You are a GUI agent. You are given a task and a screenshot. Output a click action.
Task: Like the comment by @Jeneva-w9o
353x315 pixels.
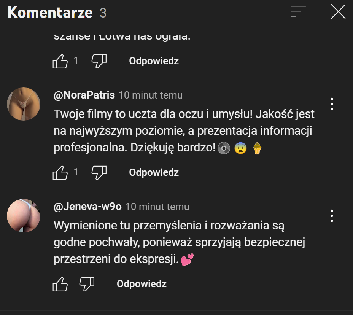click(60, 284)
